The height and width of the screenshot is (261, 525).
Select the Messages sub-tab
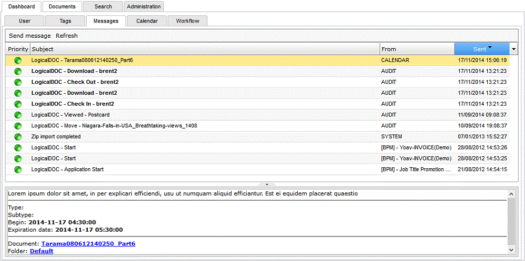click(x=106, y=21)
